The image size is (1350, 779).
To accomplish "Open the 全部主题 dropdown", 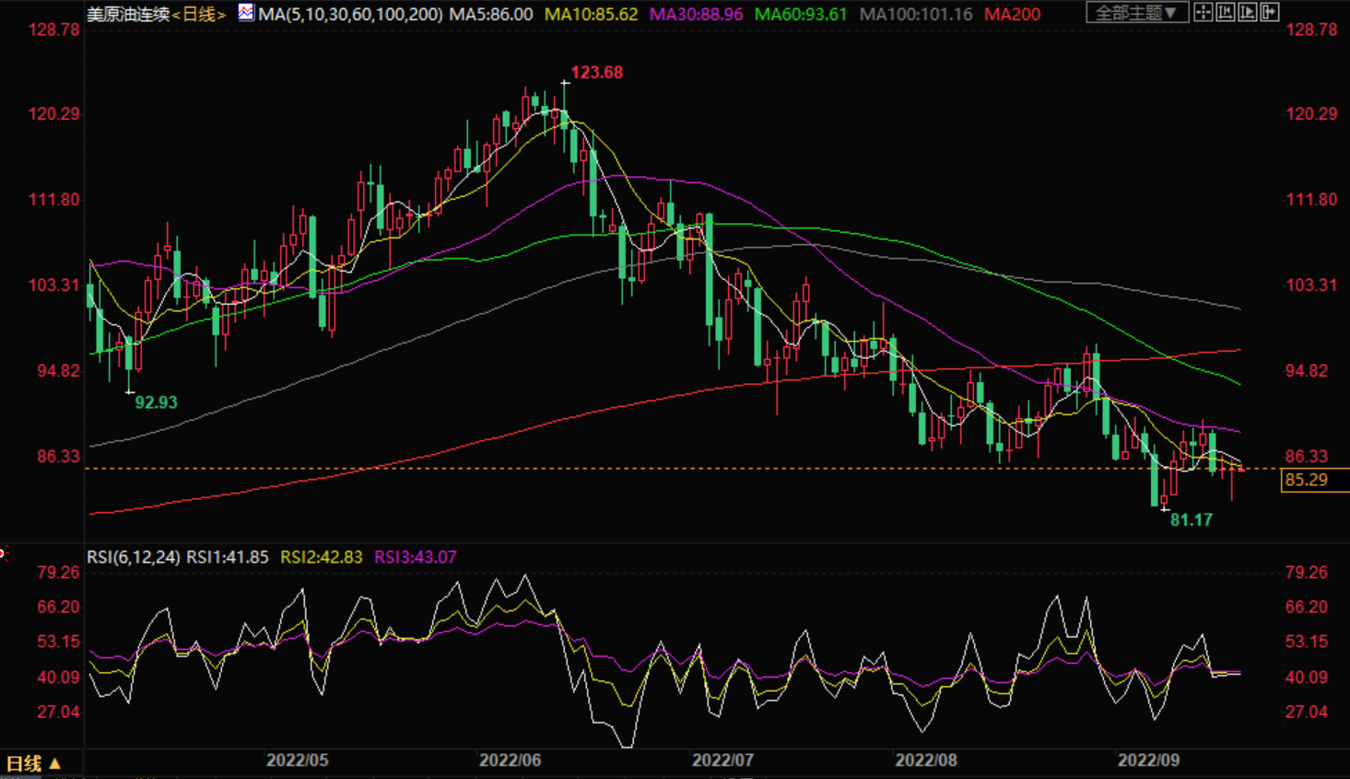I will pos(1136,13).
